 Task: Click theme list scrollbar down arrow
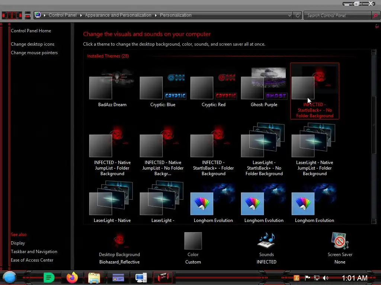pos(374,221)
